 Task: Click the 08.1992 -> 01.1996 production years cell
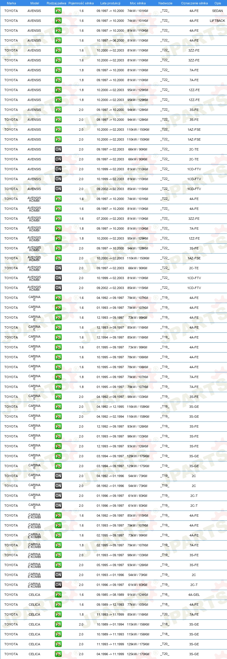pos(110,486)
